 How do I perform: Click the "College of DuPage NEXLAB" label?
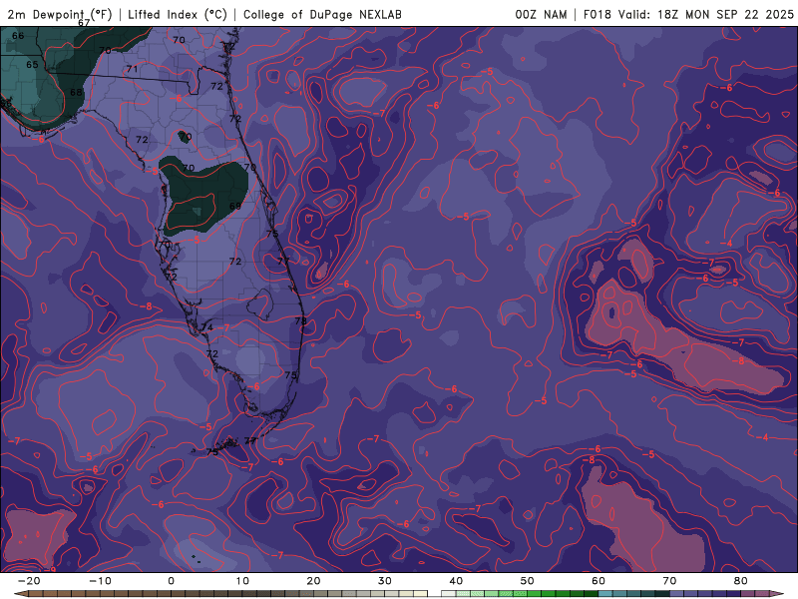click(x=322, y=14)
